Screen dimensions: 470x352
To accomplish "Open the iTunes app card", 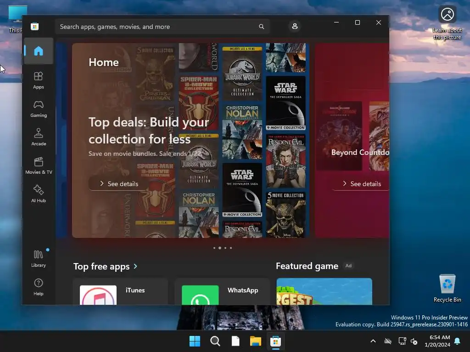I will click(120, 292).
